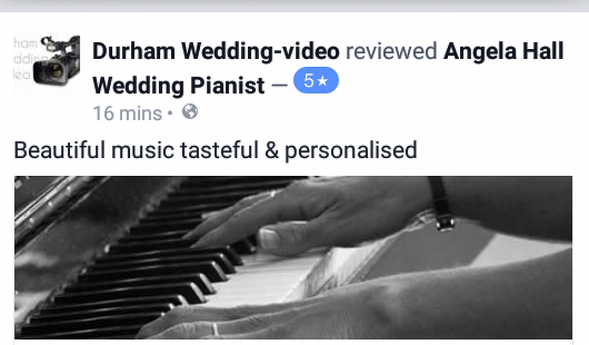589x345 pixels.
Task: Click the globe public privacy icon
Action: (190, 112)
